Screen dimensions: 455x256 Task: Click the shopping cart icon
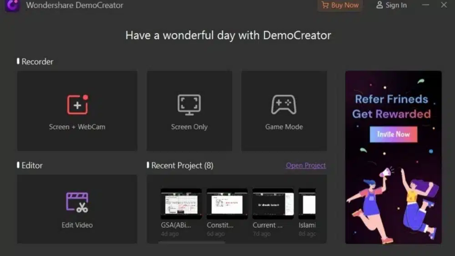[325, 5]
